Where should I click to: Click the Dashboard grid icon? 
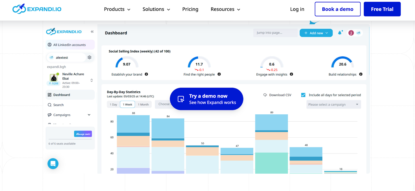[x=50, y=95]
